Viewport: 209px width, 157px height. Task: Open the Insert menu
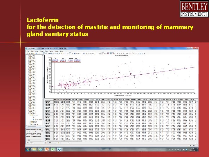pyautogui.click(x=42, y=51)
